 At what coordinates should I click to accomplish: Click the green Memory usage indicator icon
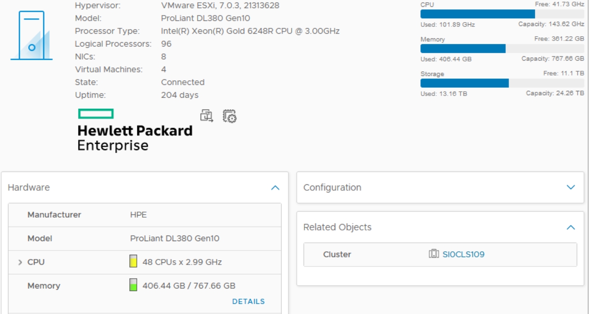point(133,285)
